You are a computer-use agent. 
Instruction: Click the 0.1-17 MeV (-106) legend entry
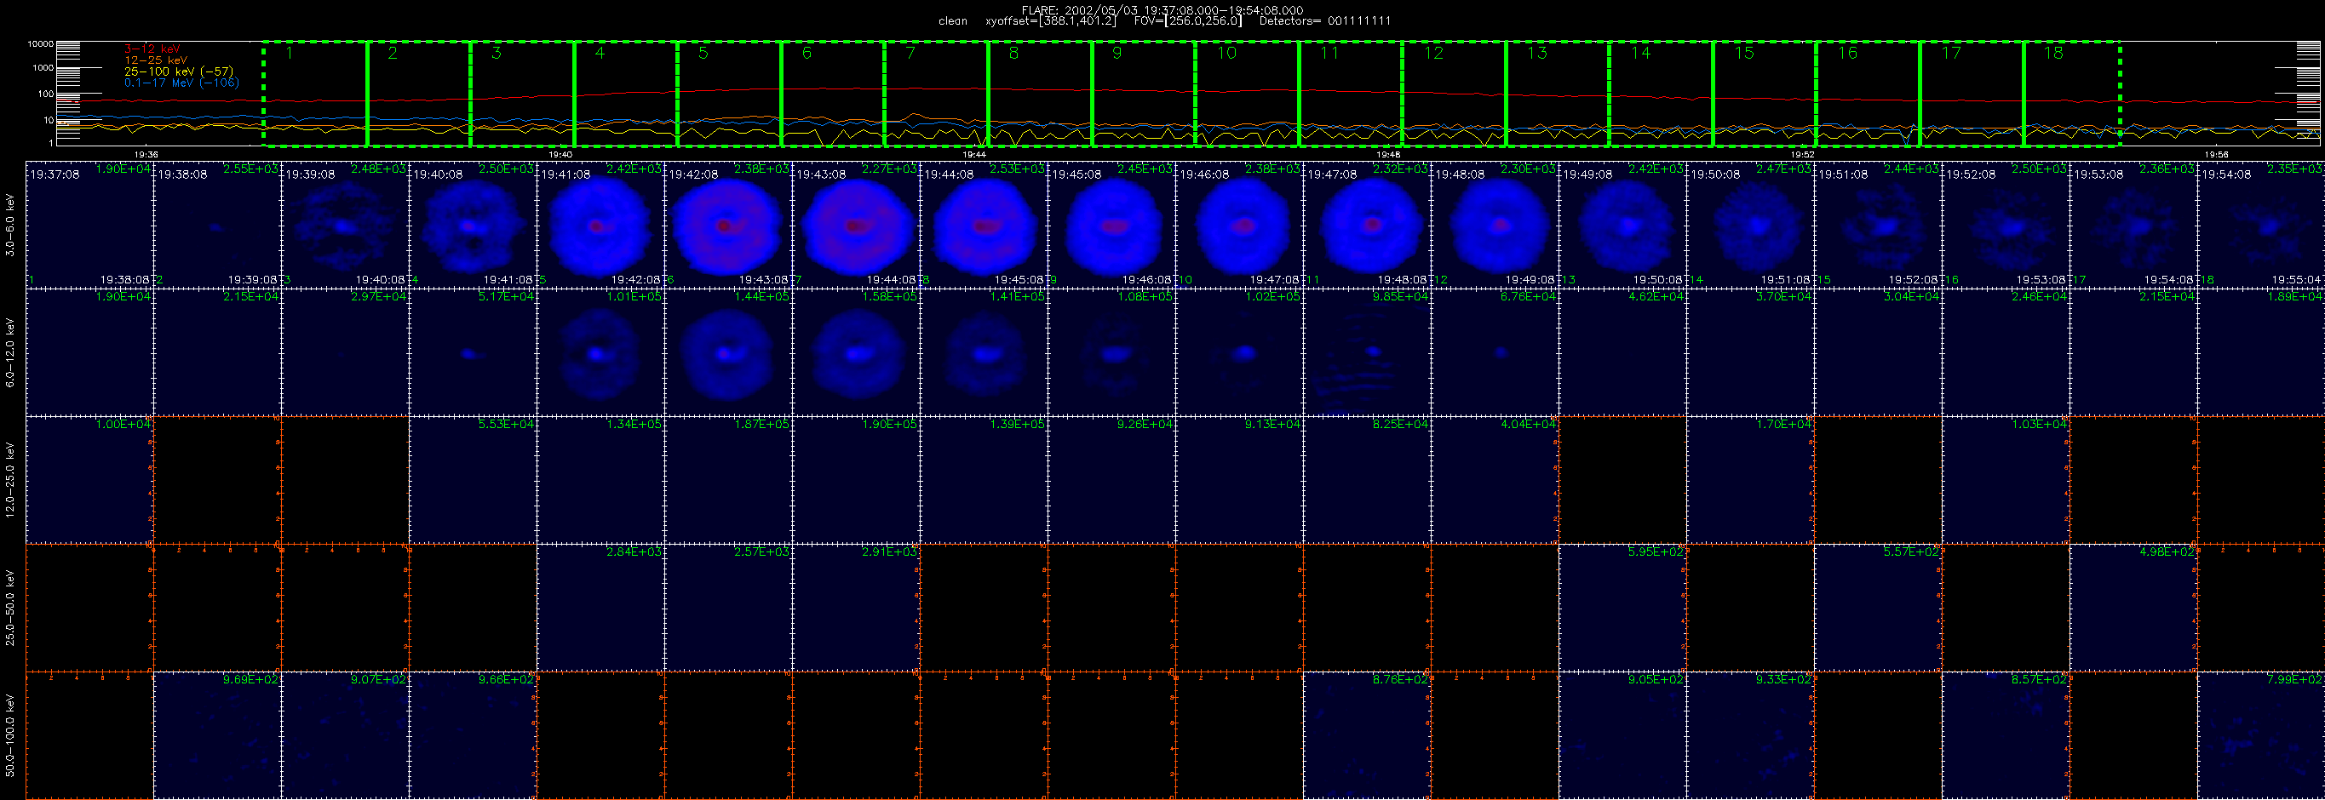pyautogui.click(x=181, y=83)
